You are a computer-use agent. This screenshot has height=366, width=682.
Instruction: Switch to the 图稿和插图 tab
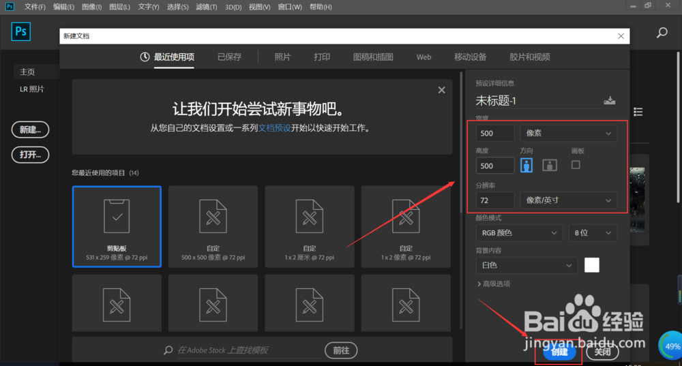(x=373, y=57)
